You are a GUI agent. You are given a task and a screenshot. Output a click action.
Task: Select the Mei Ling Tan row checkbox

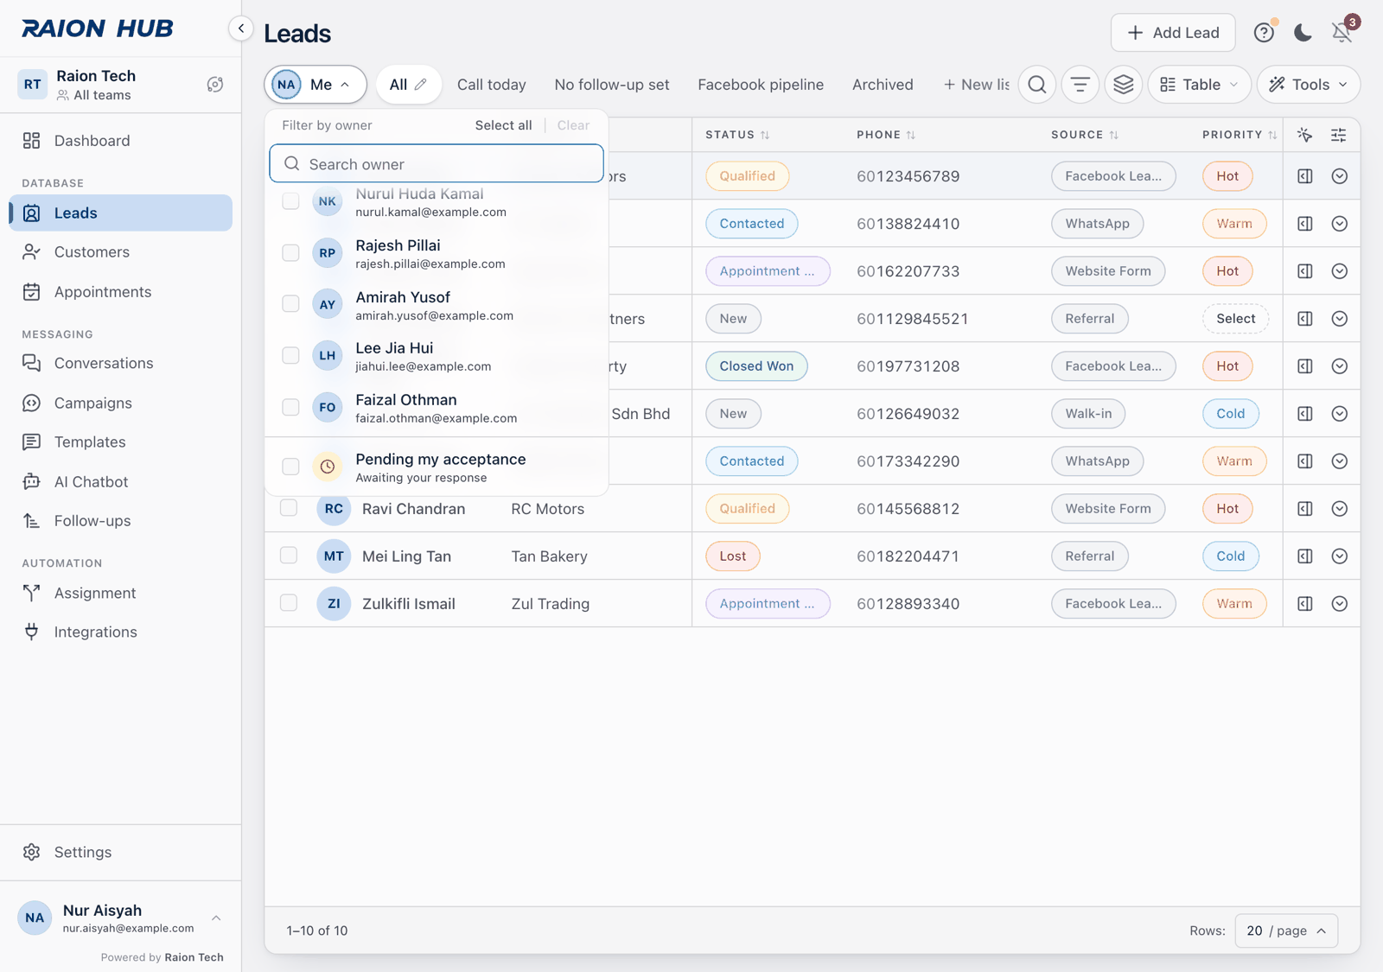point(289,556)
